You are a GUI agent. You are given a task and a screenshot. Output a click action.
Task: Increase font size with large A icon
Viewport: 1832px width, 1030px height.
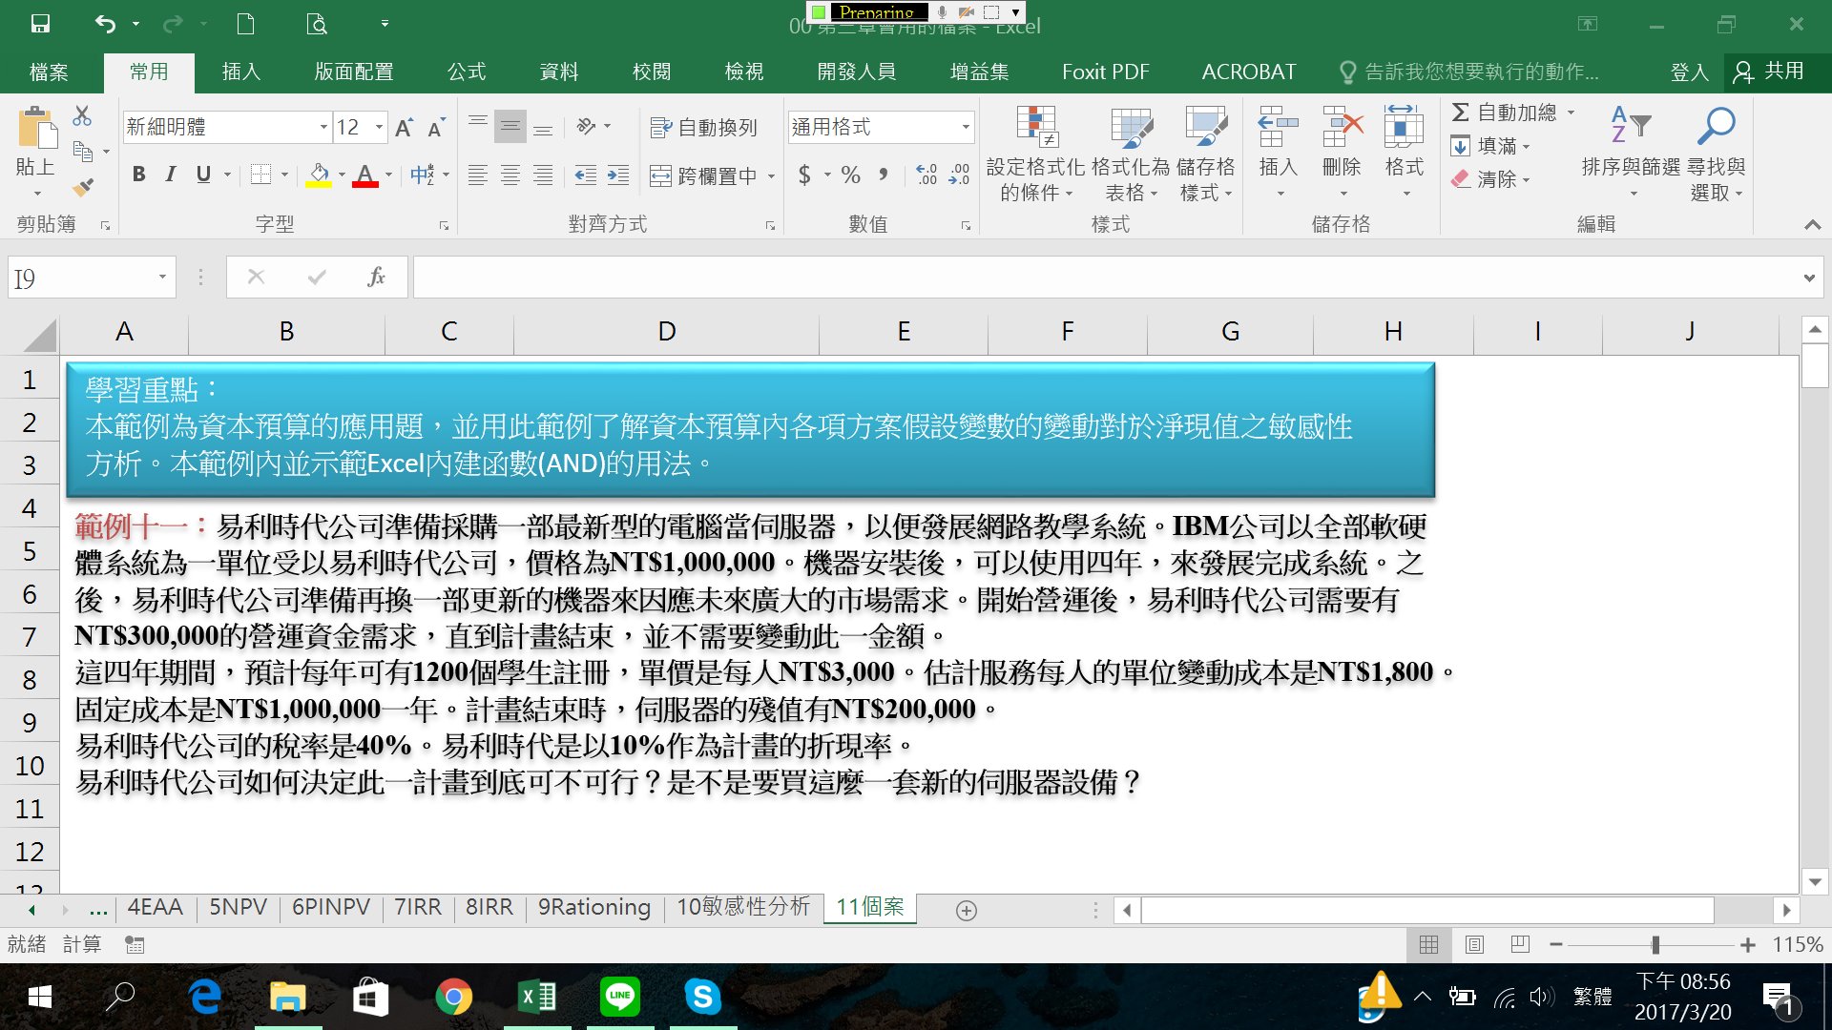(x=405, y=127)
